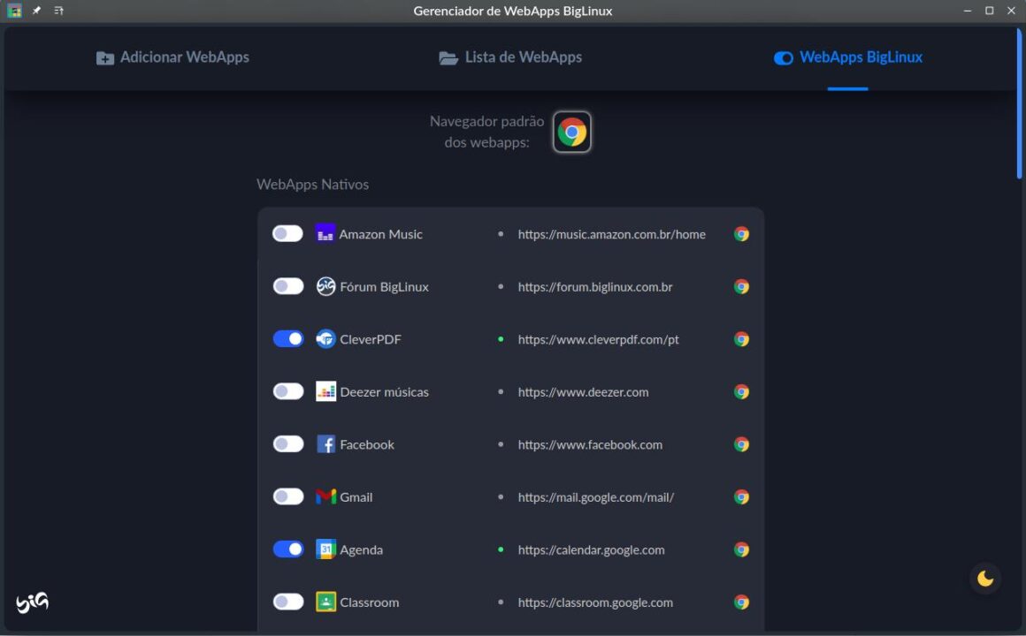Toggle dark mode moon icon
The width and height of the screenshot is (1026, 636).
(985, 579)
